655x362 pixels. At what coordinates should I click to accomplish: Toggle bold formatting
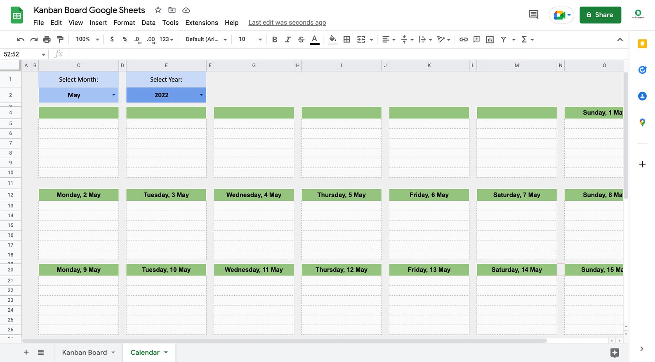[275, 40]
